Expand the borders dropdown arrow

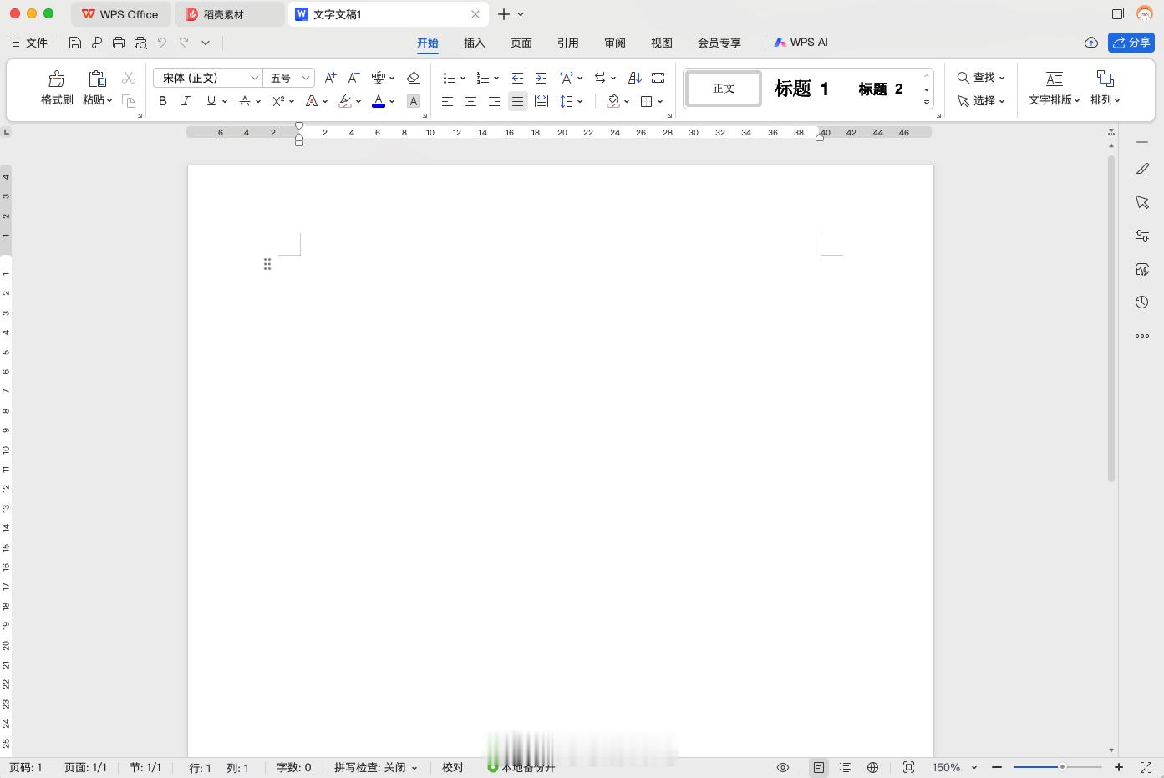[x=660, y=102]
